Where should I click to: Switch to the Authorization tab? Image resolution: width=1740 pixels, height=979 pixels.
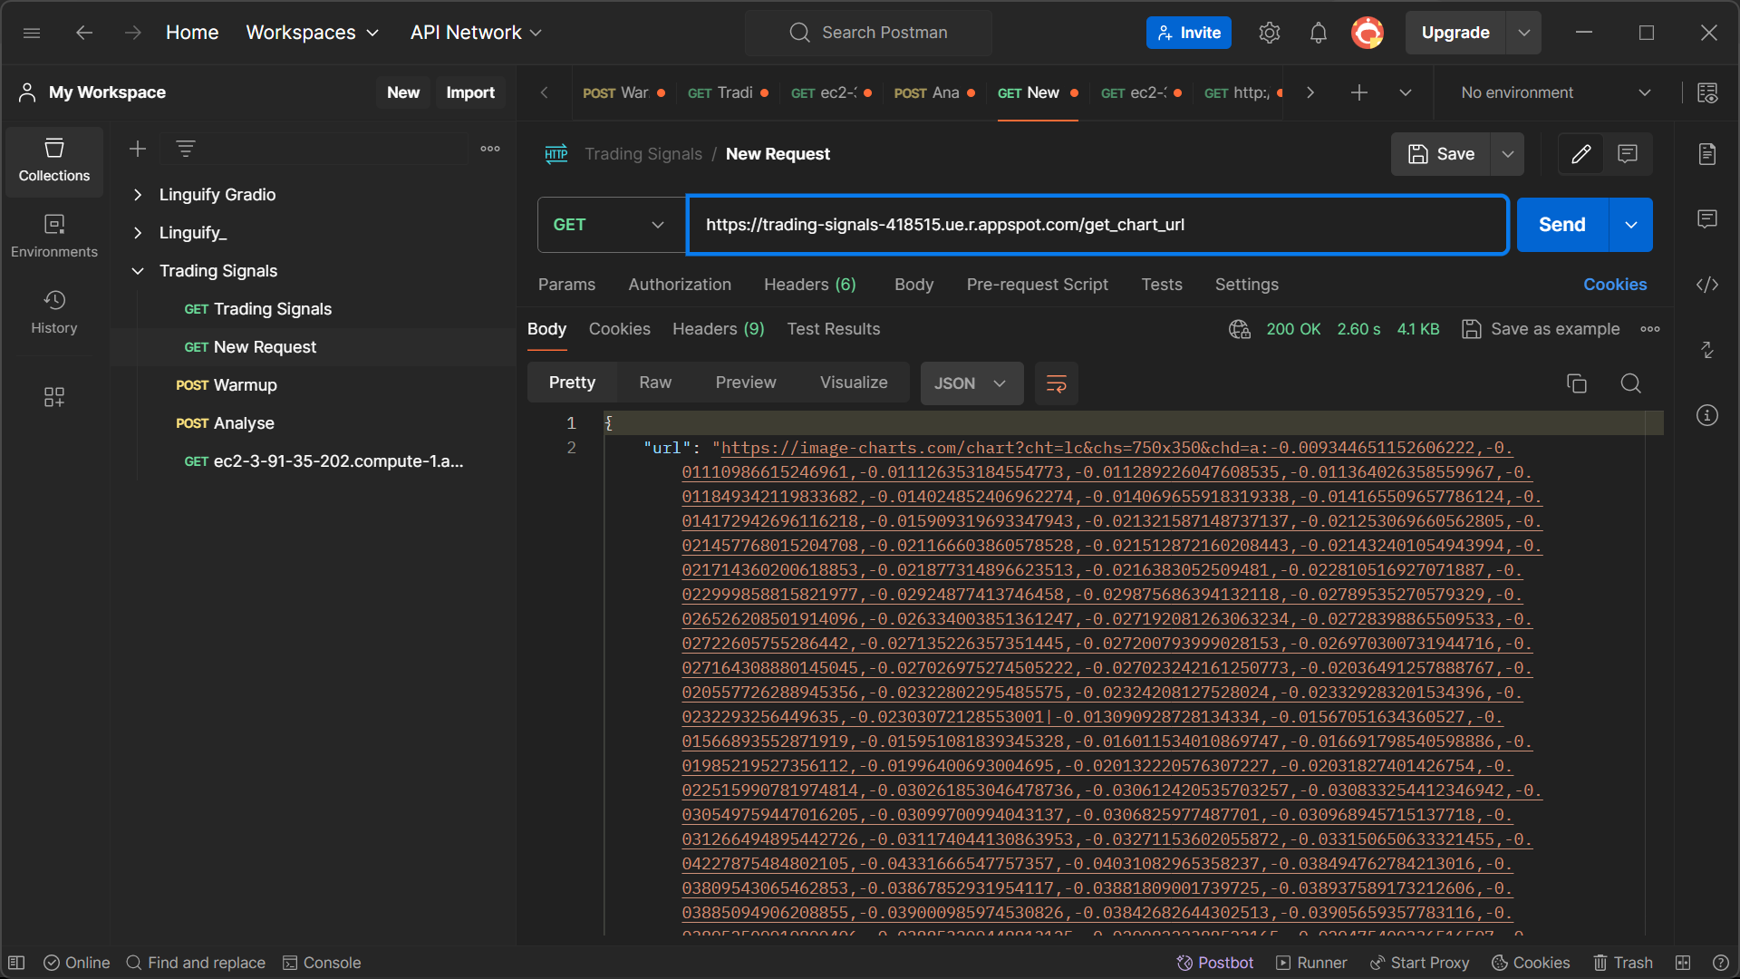pyautogui.click(x=680, y=285)
